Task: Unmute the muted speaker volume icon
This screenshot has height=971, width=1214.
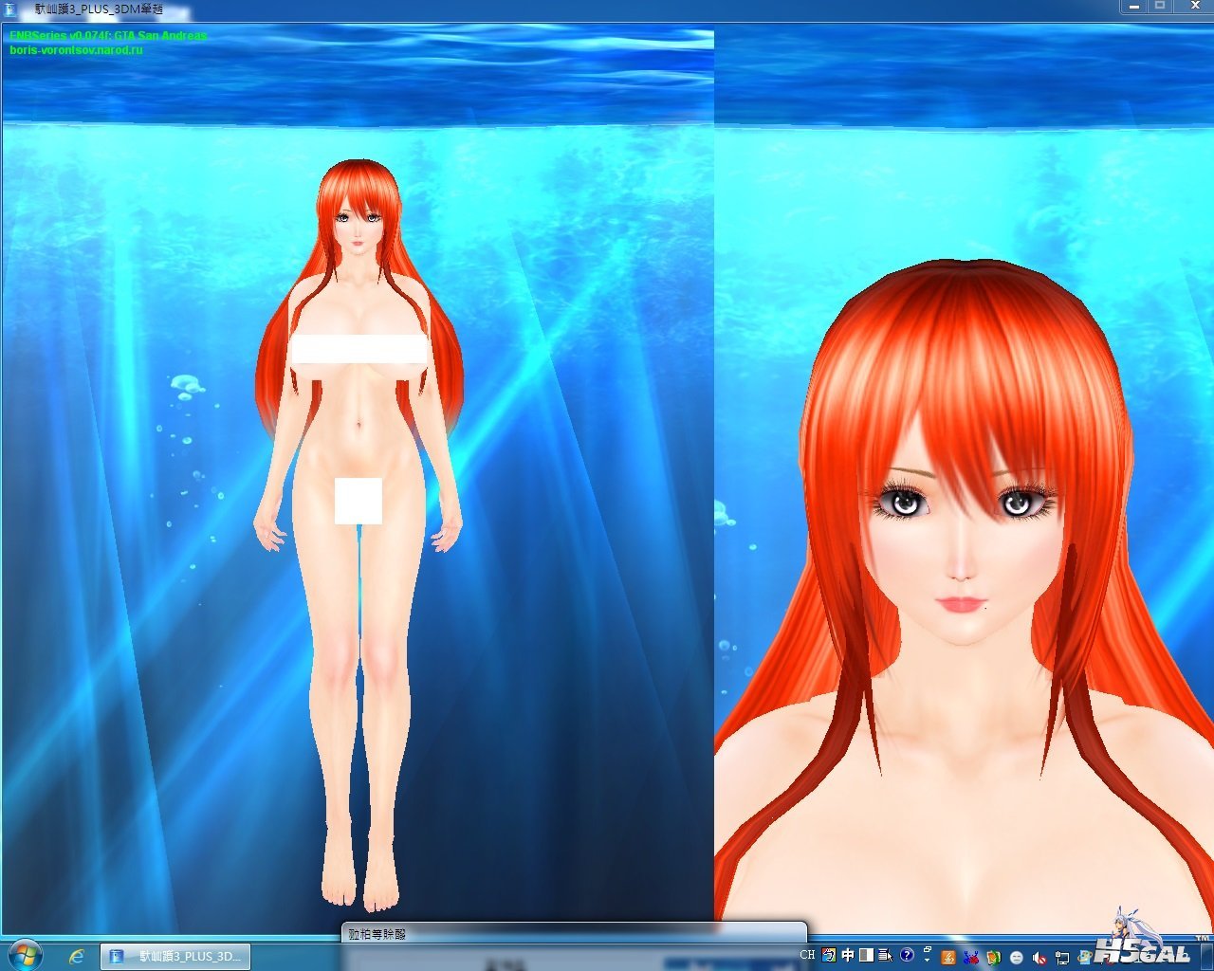Action: [1039, 957]
